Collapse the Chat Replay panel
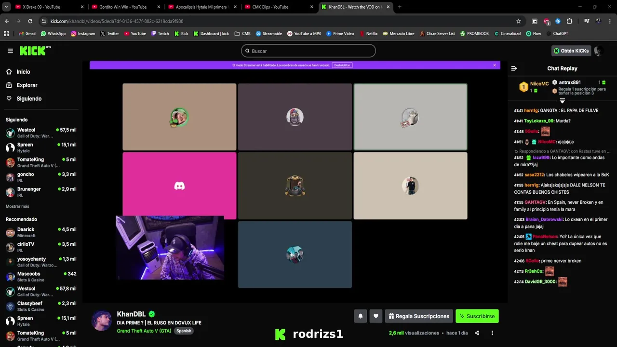This screenshot has width=617, height=347. tap(514, 68)
